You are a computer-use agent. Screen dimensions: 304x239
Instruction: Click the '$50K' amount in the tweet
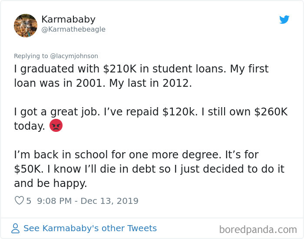pyautogui.click(x=29, y=169)
